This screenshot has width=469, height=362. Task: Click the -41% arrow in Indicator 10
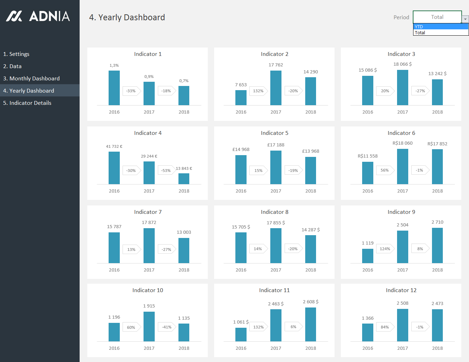pos(167,327)
